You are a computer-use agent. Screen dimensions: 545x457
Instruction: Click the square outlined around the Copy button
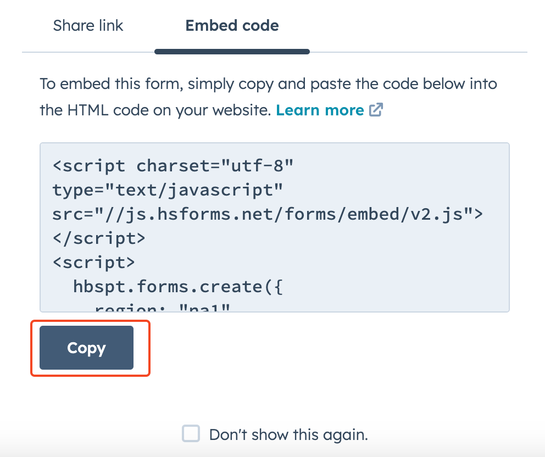[x=90, y=348]
